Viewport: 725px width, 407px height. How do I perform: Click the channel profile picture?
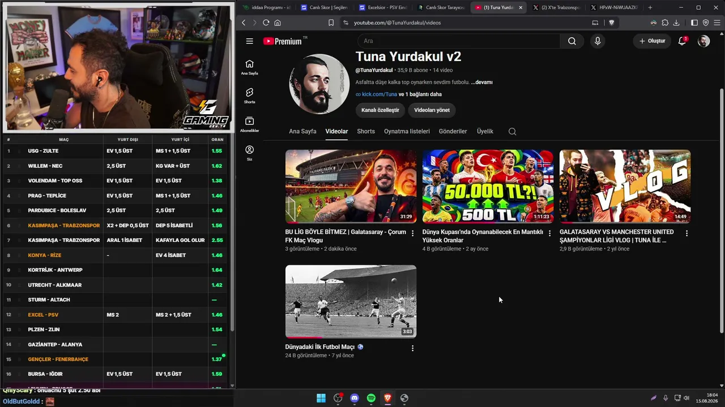point(319,84)
